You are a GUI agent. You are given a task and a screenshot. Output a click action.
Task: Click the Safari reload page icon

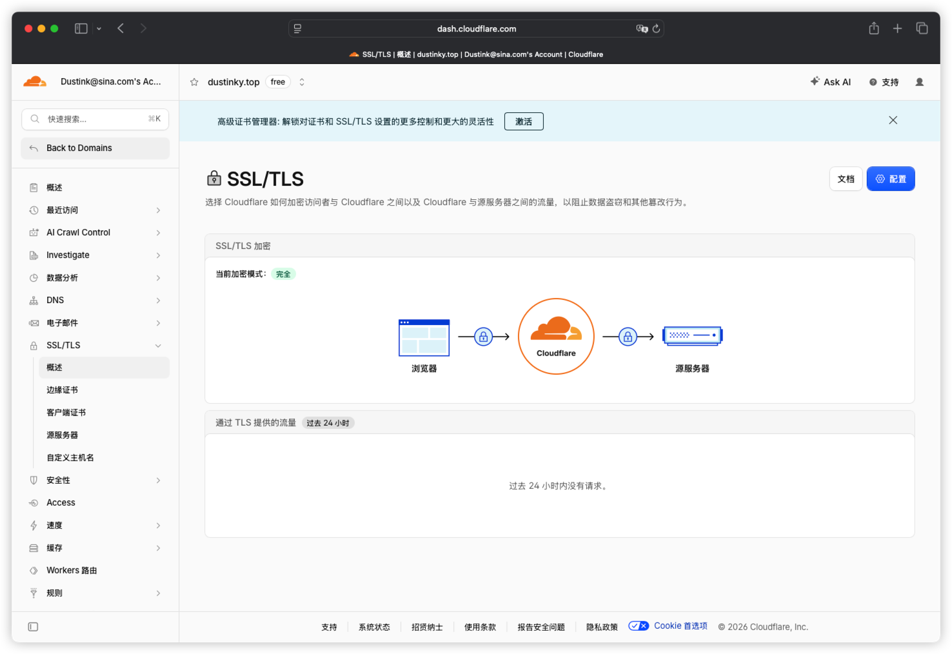656,28
